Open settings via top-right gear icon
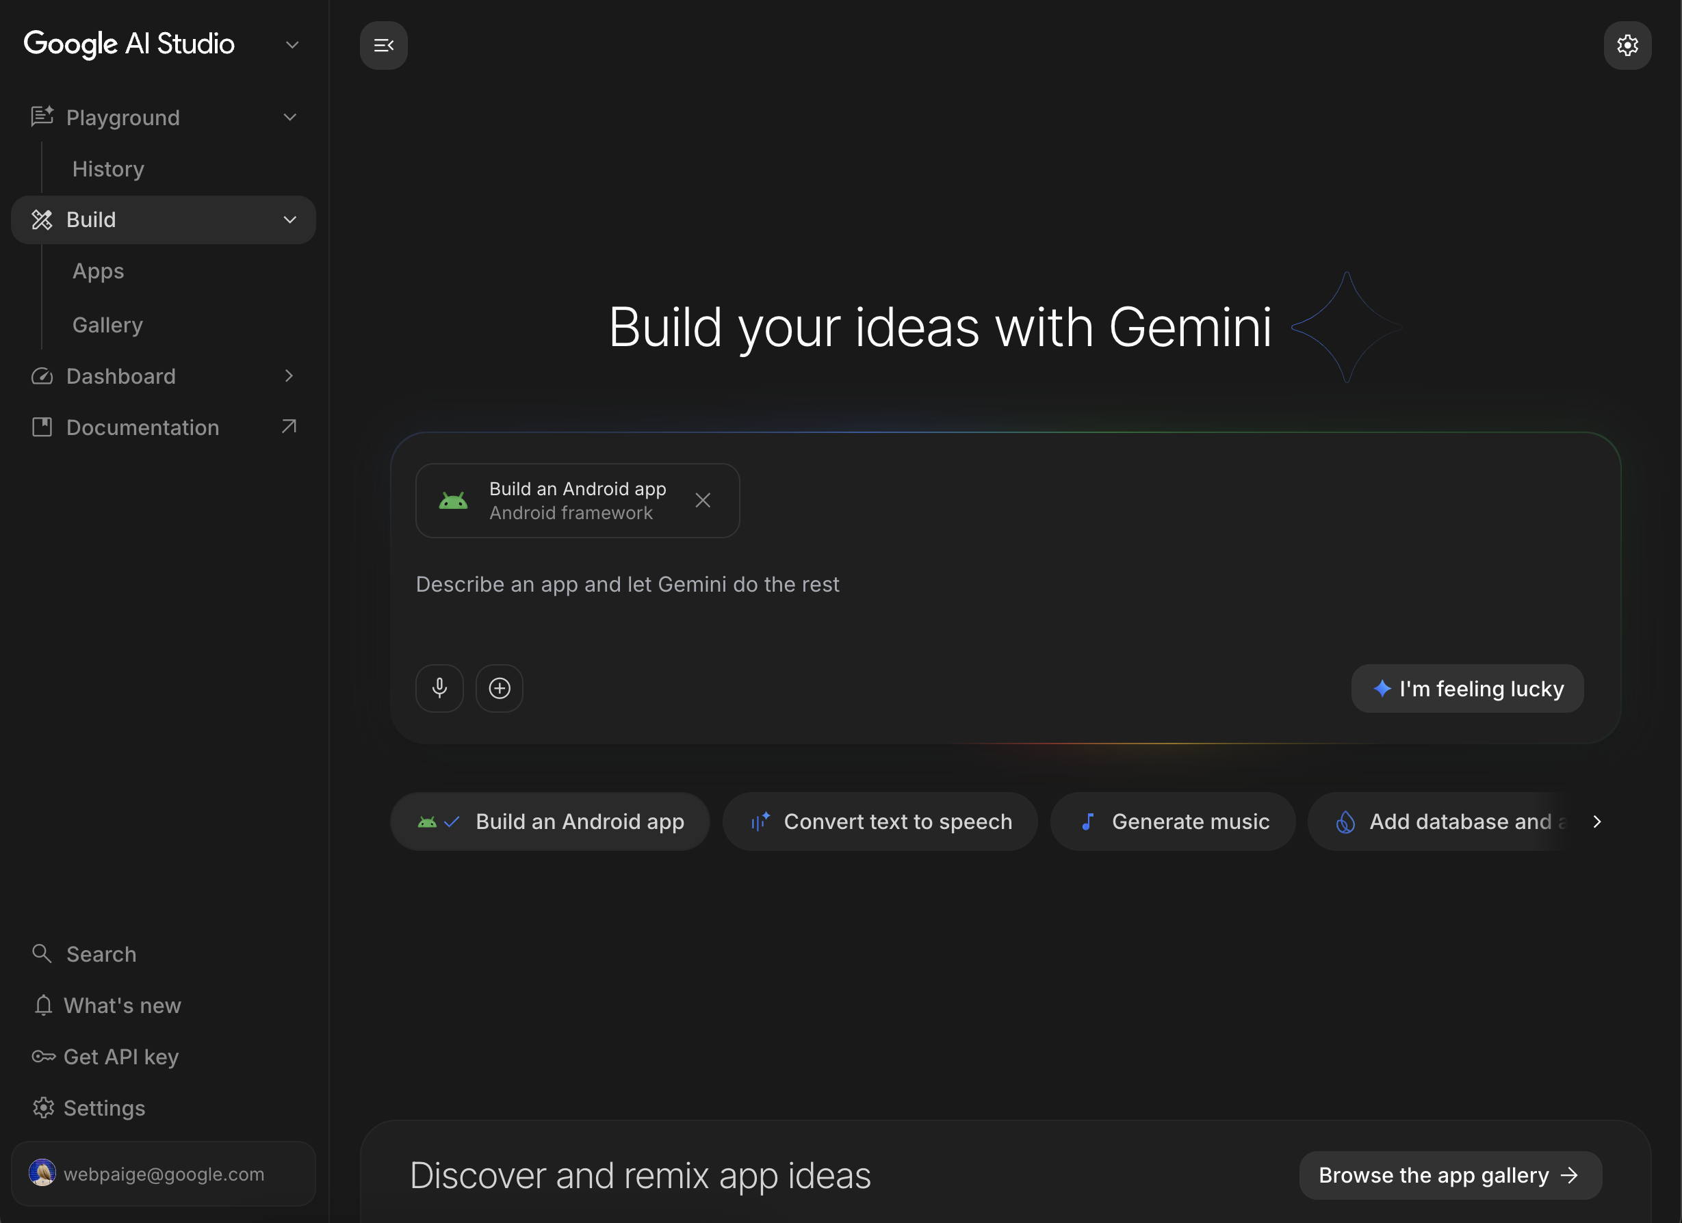The width and height of the screenshot is (1682, 1223). [x=1627, y=45]
